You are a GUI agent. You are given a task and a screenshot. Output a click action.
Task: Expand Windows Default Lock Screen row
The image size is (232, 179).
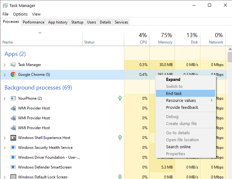coord(4,177)
